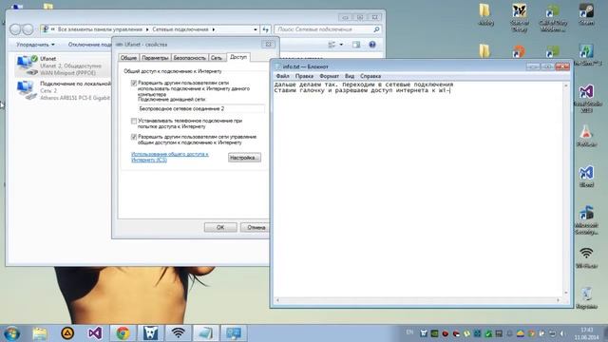Expand the Упорядочить menu in Explorer
The image size is (608, 342).
pyautogui.click(x=35, y=45)
